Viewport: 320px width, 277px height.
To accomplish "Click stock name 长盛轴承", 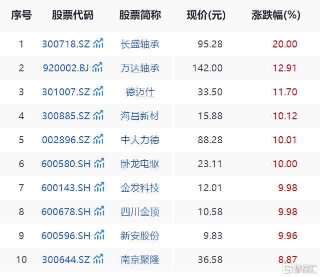I will pos(140,44).
